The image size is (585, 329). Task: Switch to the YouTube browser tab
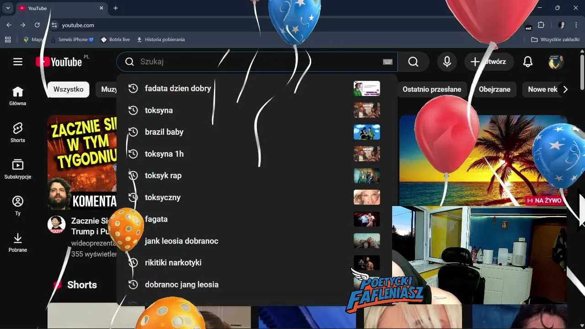pyautogui.click(x=61, y=8)
